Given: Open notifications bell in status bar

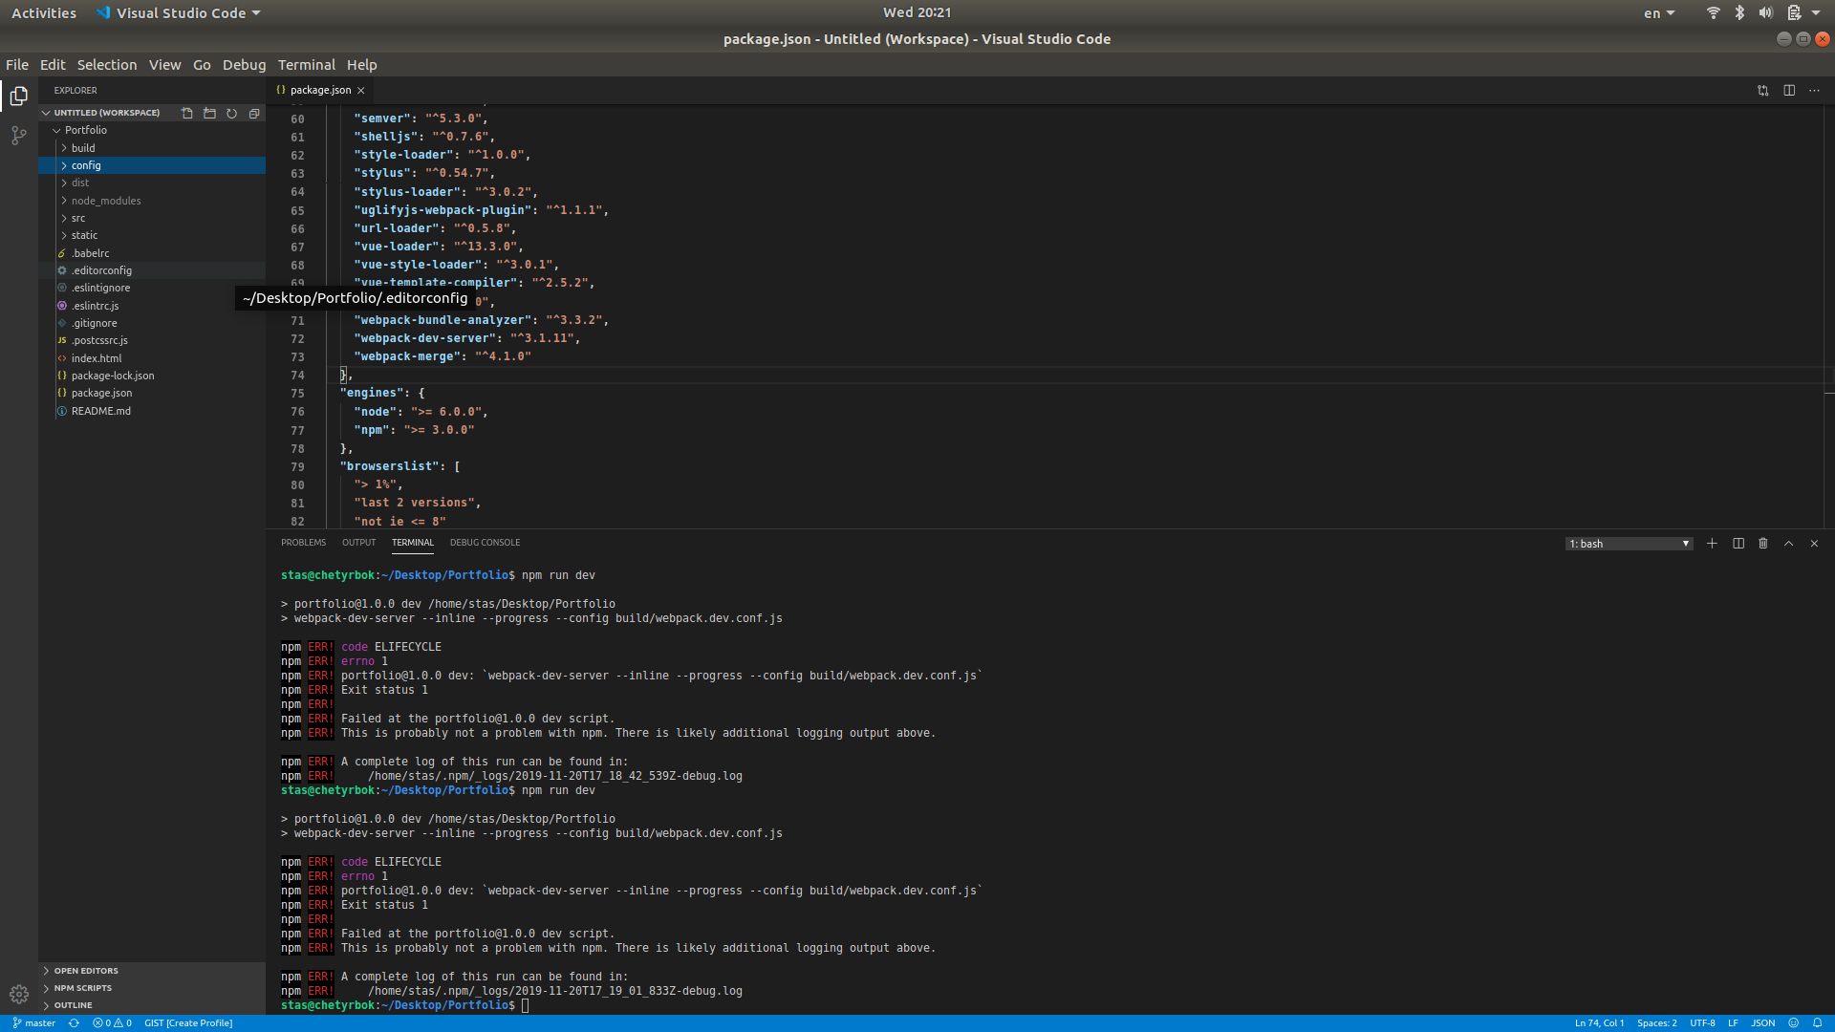Looking at the screenshot, I should (1818, 1023).
